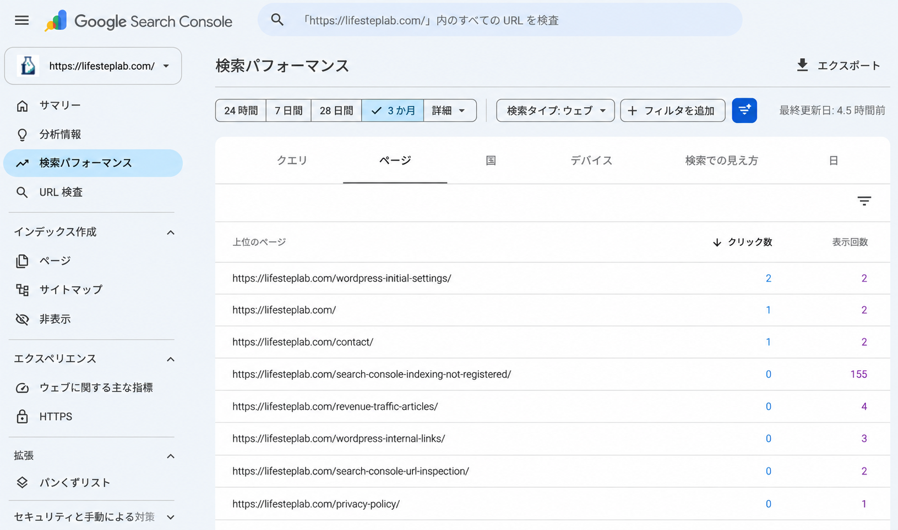Open 検索パフォーマンス in sidebar
The image size is (898, 530).
click(x=93, y=163)
